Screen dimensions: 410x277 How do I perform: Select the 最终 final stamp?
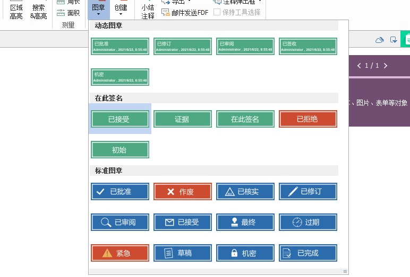(x=245, y=222)
